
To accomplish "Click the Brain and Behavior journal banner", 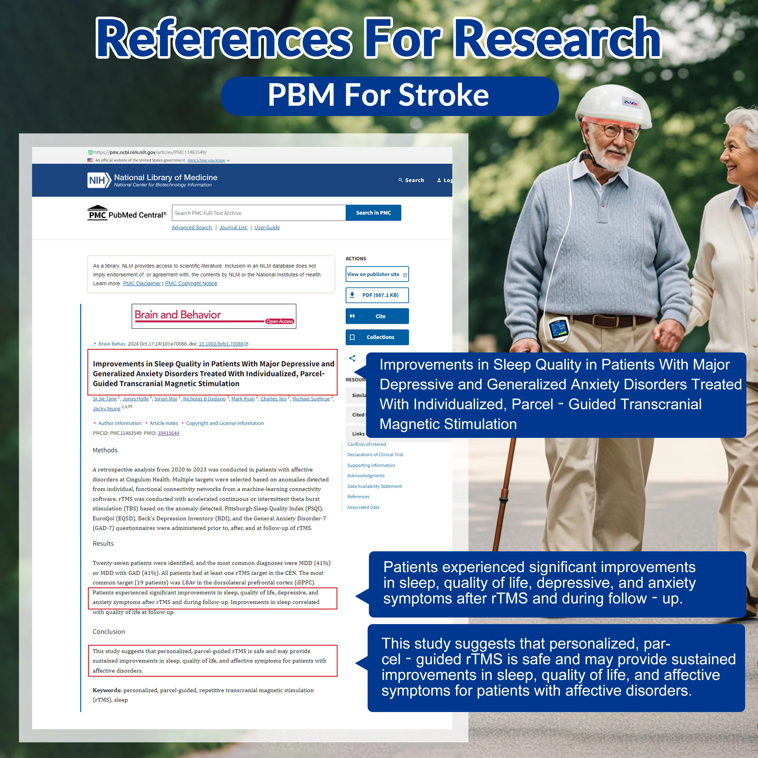I will (214, 316).
